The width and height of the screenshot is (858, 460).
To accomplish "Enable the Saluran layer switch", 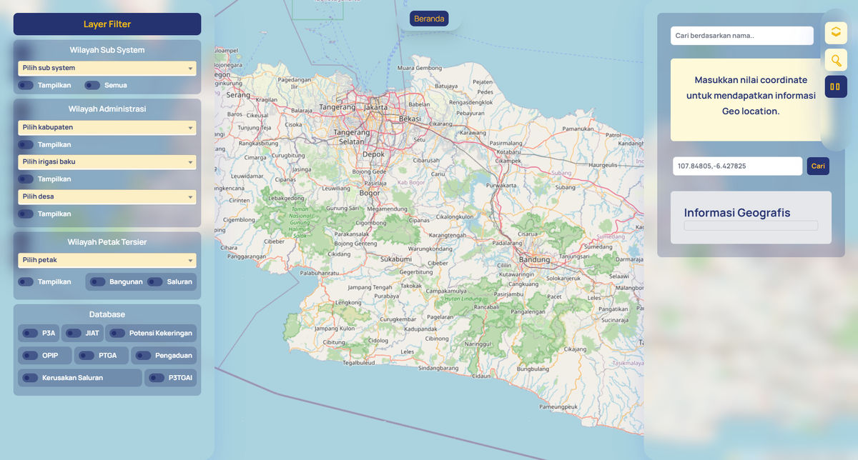I will (154, 282).
